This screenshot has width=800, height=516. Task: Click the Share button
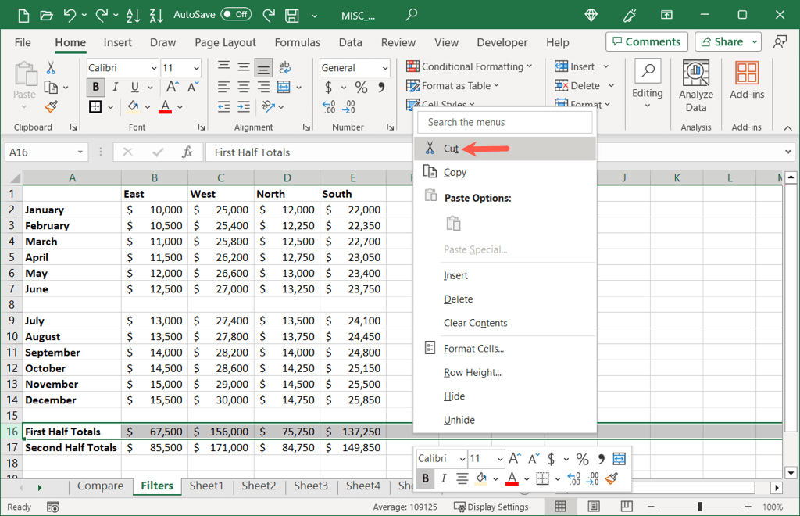(x=727, y=42)
